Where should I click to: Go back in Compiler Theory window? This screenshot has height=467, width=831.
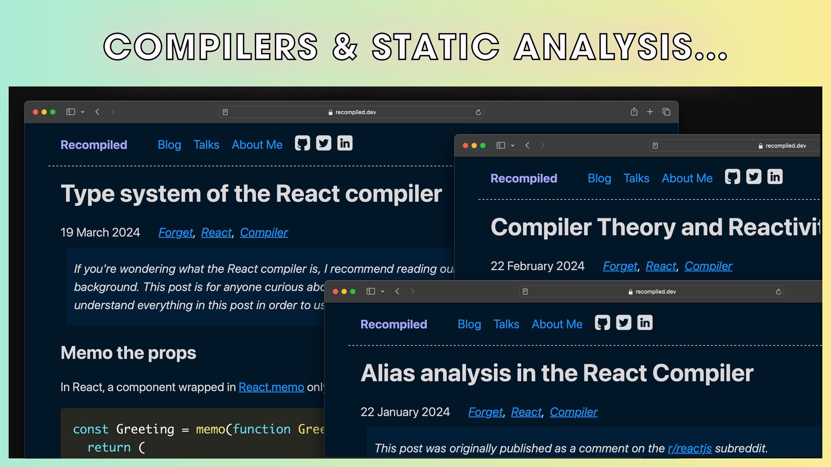tap(527, 146)
